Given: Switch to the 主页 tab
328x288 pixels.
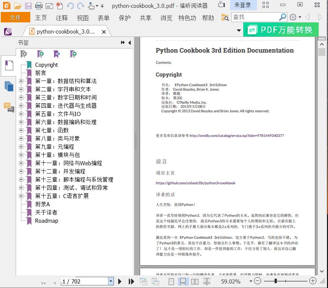Looking at the screenshot, I should [41, 18].
